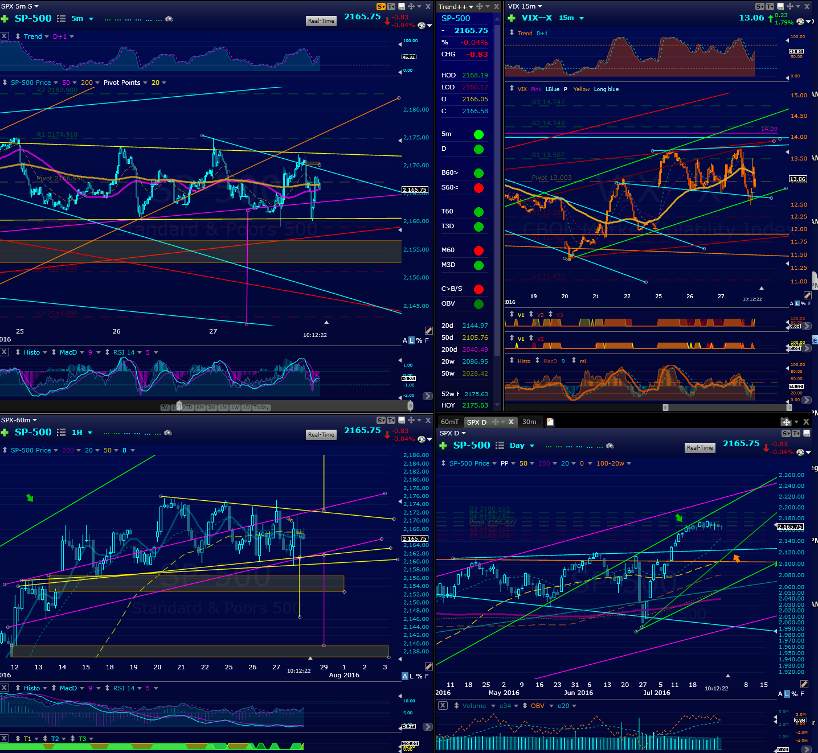Click the right handle of the VIX time range slider
The width and height of the screenshot is (818, 753).
[789, 408]
